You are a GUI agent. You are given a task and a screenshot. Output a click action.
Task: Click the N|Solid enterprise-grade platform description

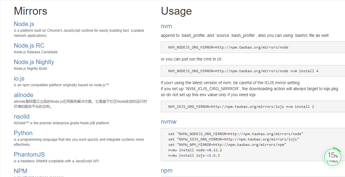[62, 123]
